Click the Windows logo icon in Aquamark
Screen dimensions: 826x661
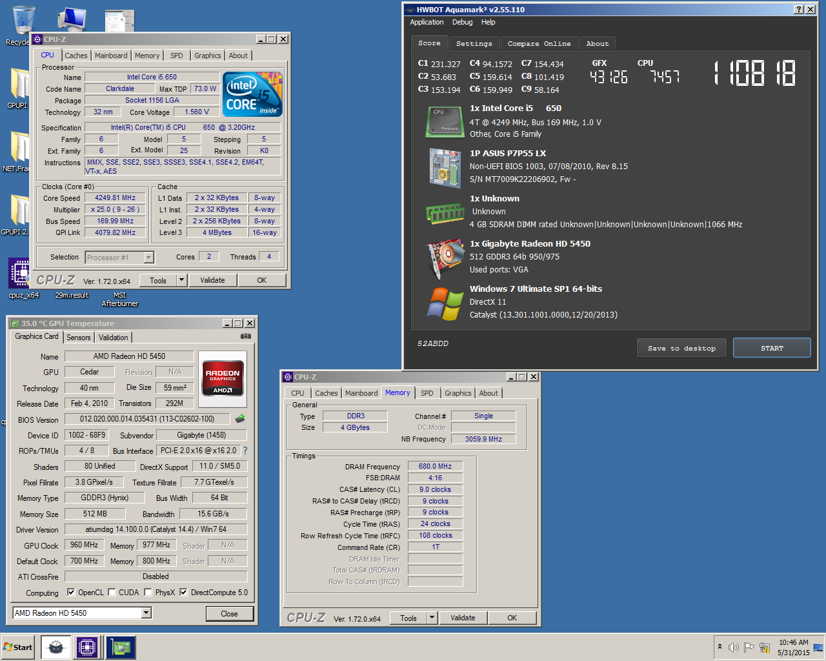tap(445, 304)
